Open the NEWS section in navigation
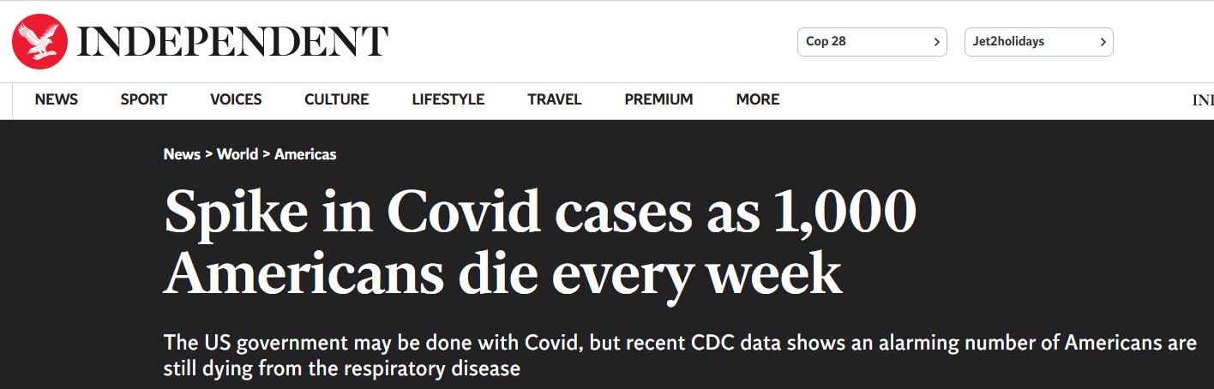Viewport: 1214px width, 389px height. (57, 99)
